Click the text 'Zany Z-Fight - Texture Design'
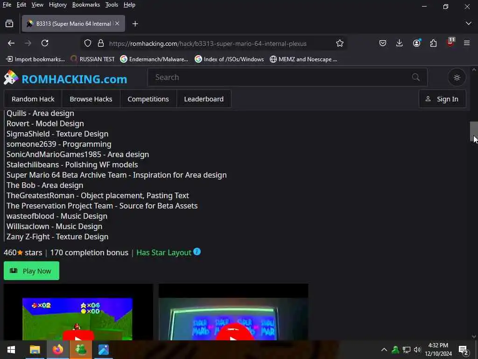Viewport: 478px width, 359px height. click(x=57, y=237)
